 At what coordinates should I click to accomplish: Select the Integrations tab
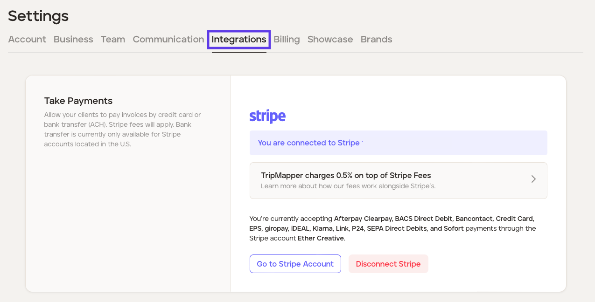(239, 39)
